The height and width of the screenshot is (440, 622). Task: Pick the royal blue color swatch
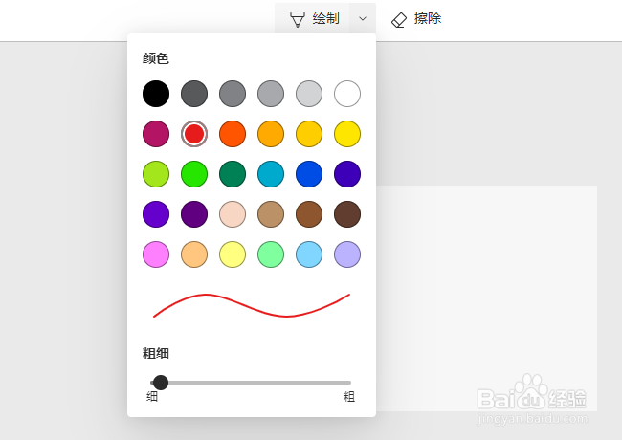309,174
